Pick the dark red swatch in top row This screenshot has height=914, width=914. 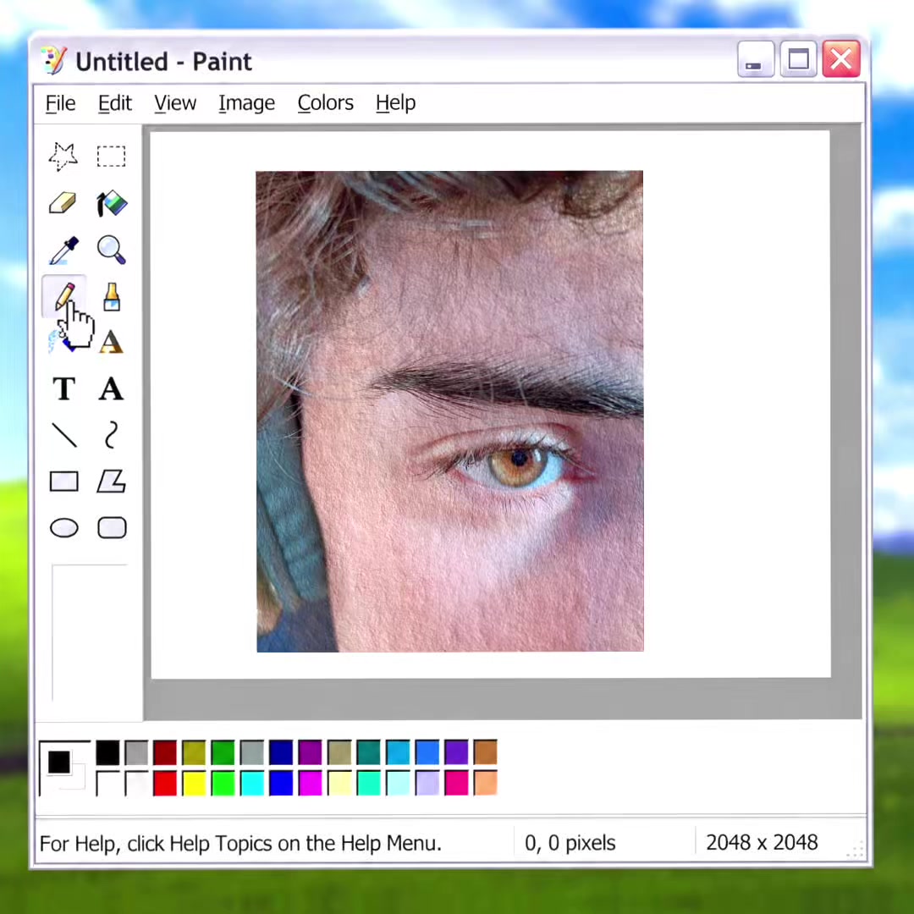165,752
